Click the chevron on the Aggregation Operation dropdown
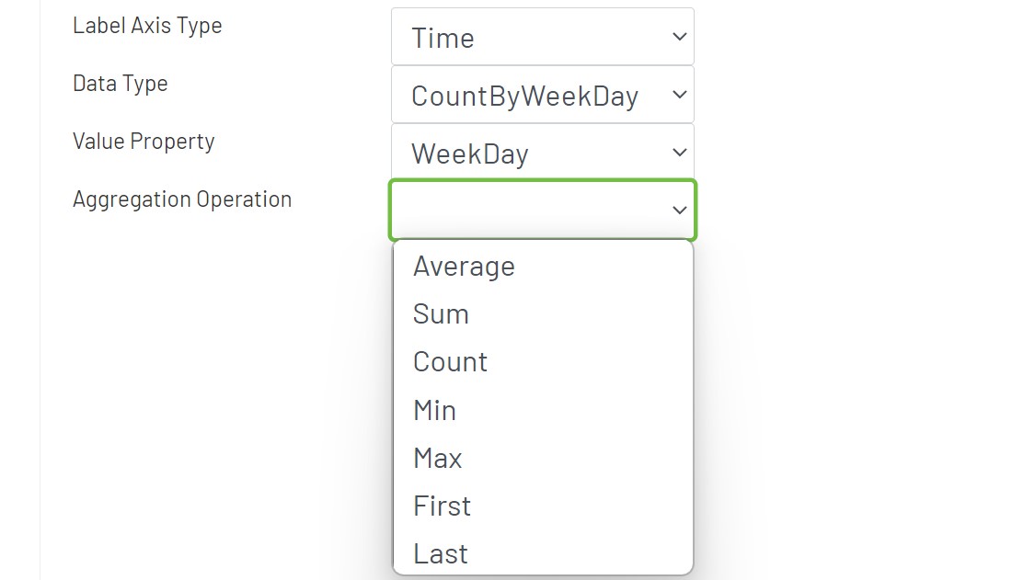 [x=679, y=210]
